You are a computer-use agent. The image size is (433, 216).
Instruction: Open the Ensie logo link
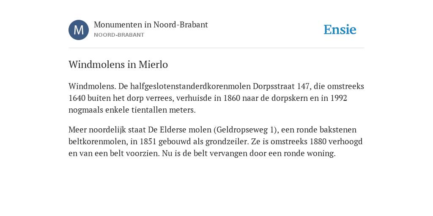pos(340,30)
